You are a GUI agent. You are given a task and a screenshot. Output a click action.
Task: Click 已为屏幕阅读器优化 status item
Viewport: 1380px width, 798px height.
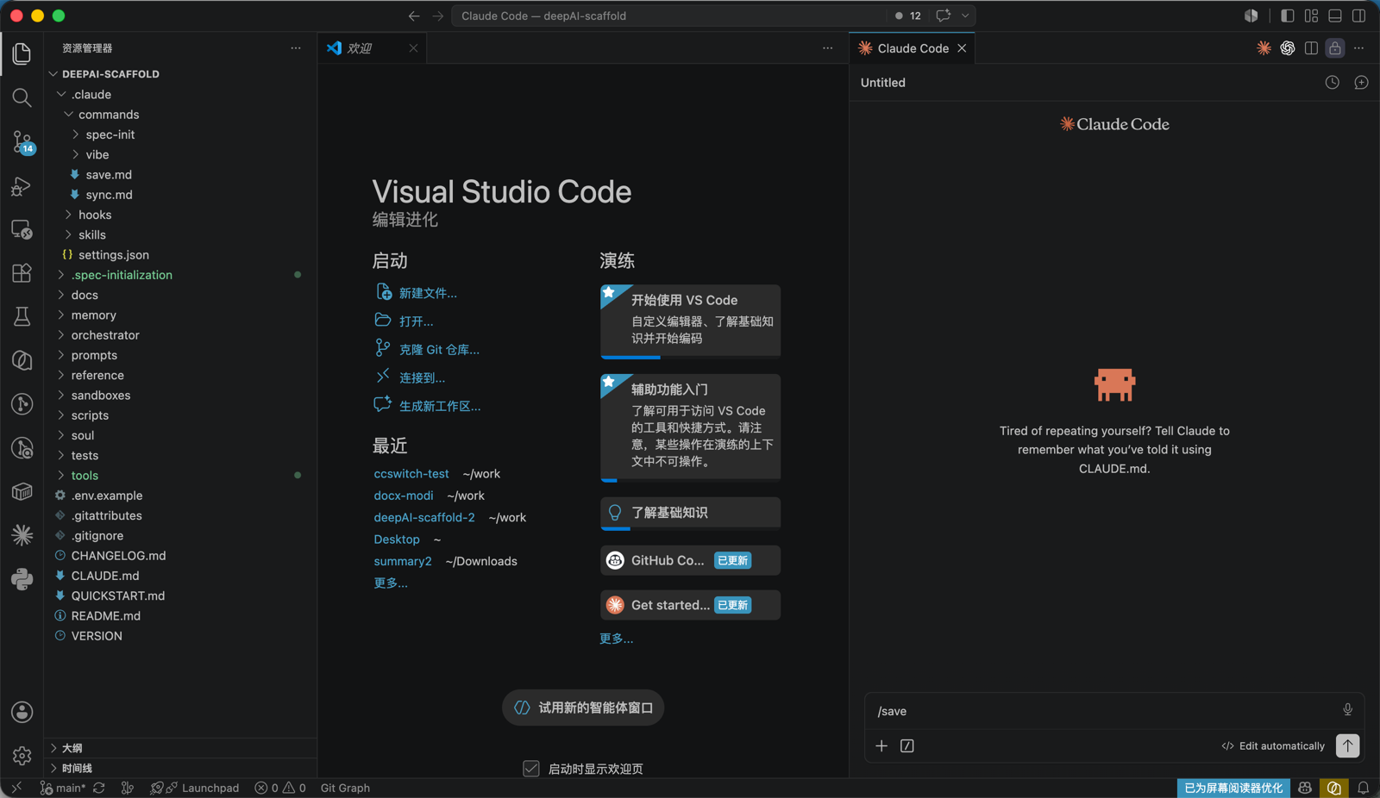click(x=1233, y=788)
